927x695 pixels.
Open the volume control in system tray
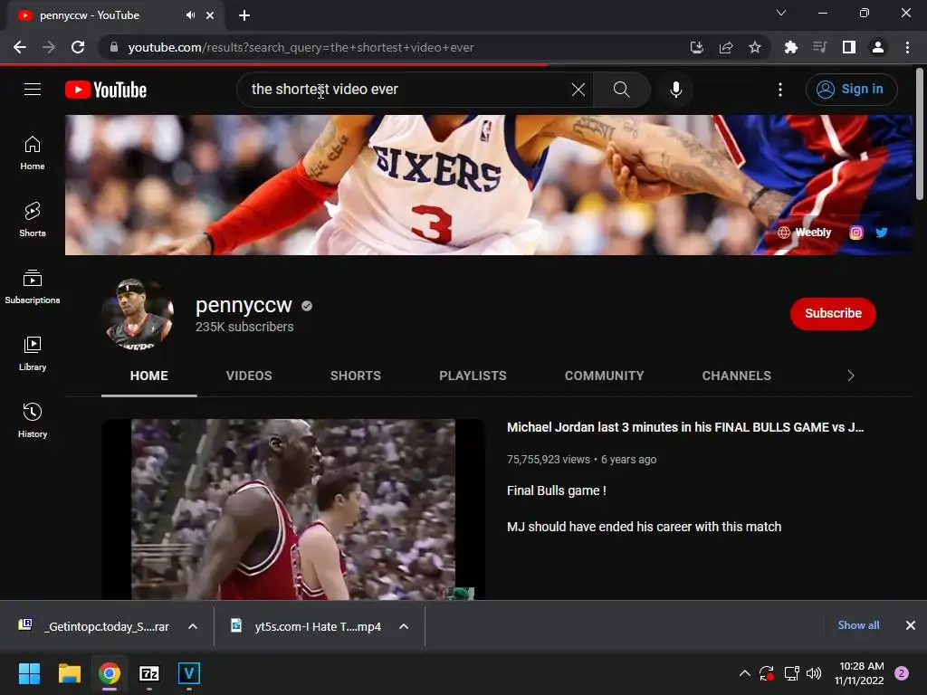[814, 673]
